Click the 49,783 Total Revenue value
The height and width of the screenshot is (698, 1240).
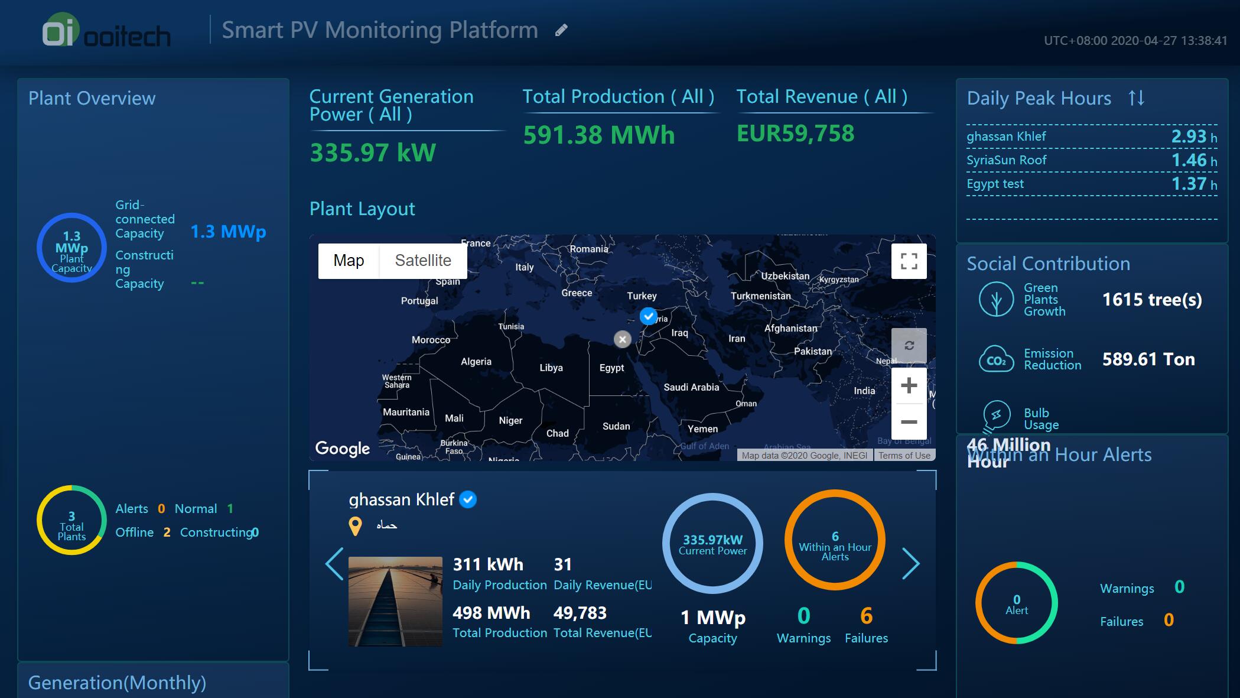pyautogui.click(x=580, y=613)
